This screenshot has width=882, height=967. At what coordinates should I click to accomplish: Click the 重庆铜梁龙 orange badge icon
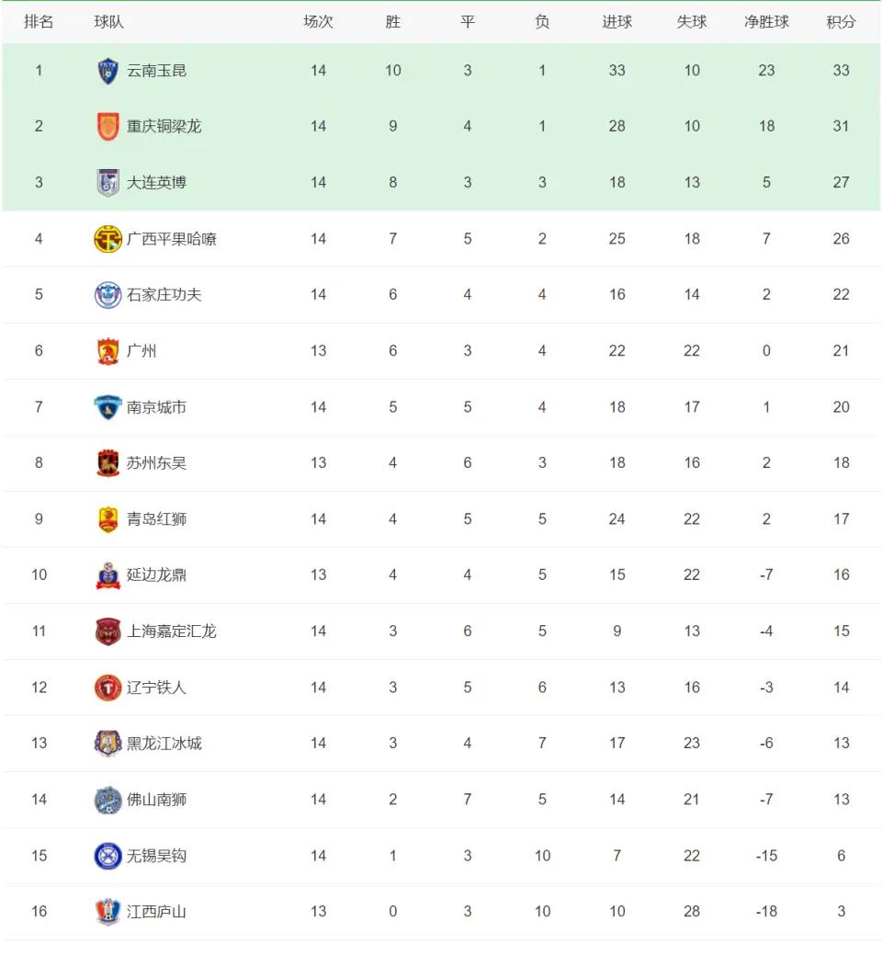pos(107,127)
